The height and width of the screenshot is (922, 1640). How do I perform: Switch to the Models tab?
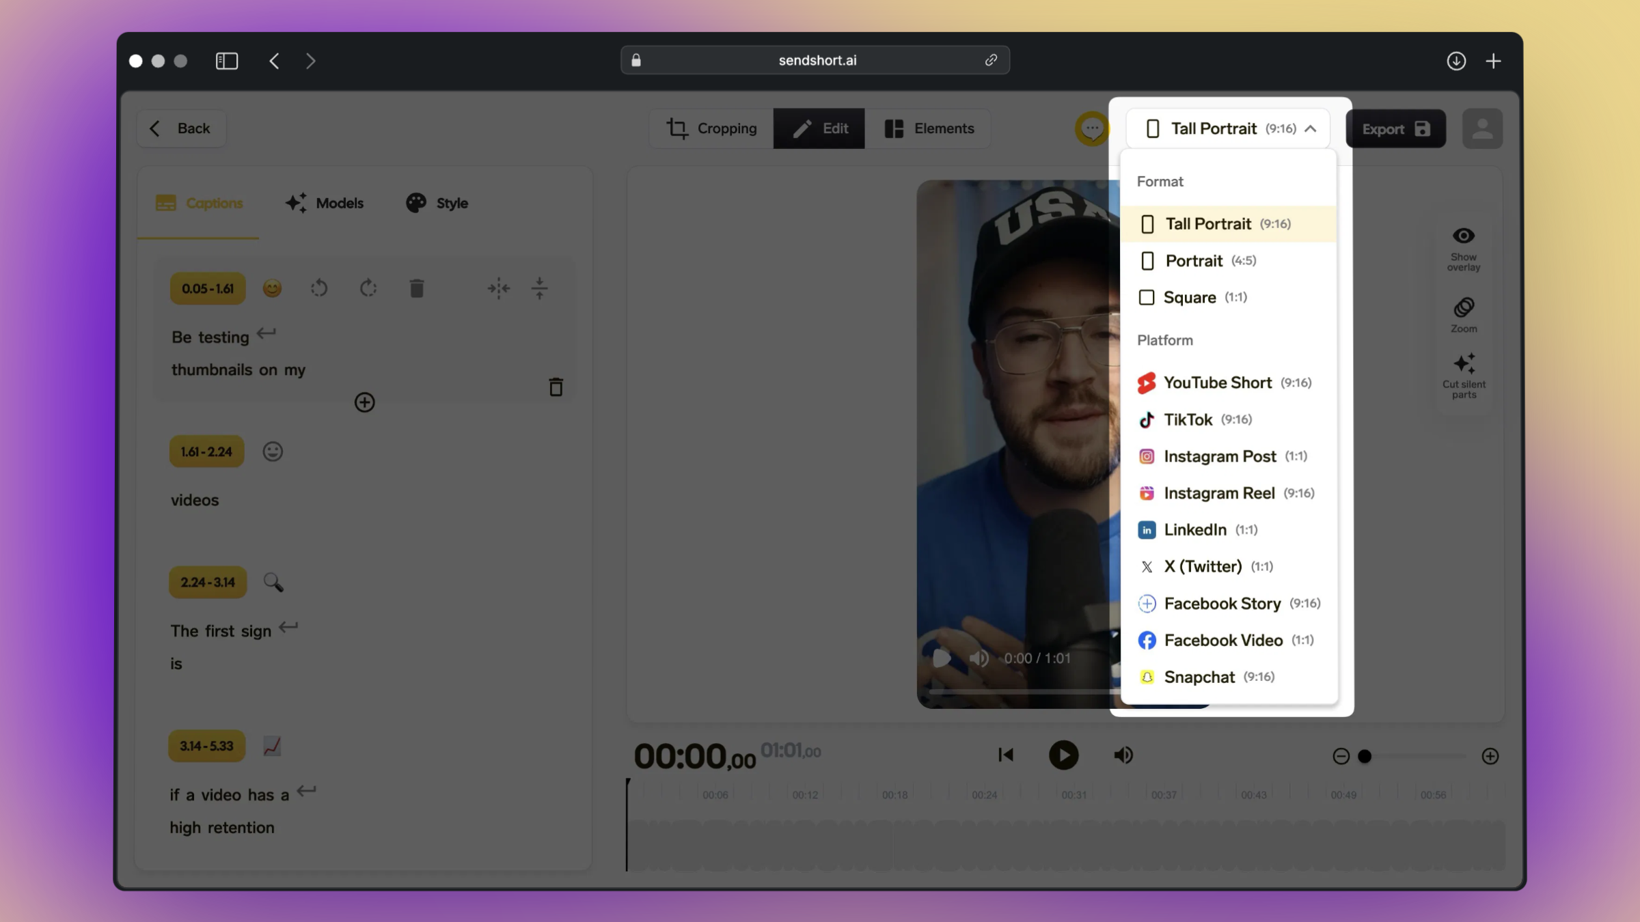[325, 203]
